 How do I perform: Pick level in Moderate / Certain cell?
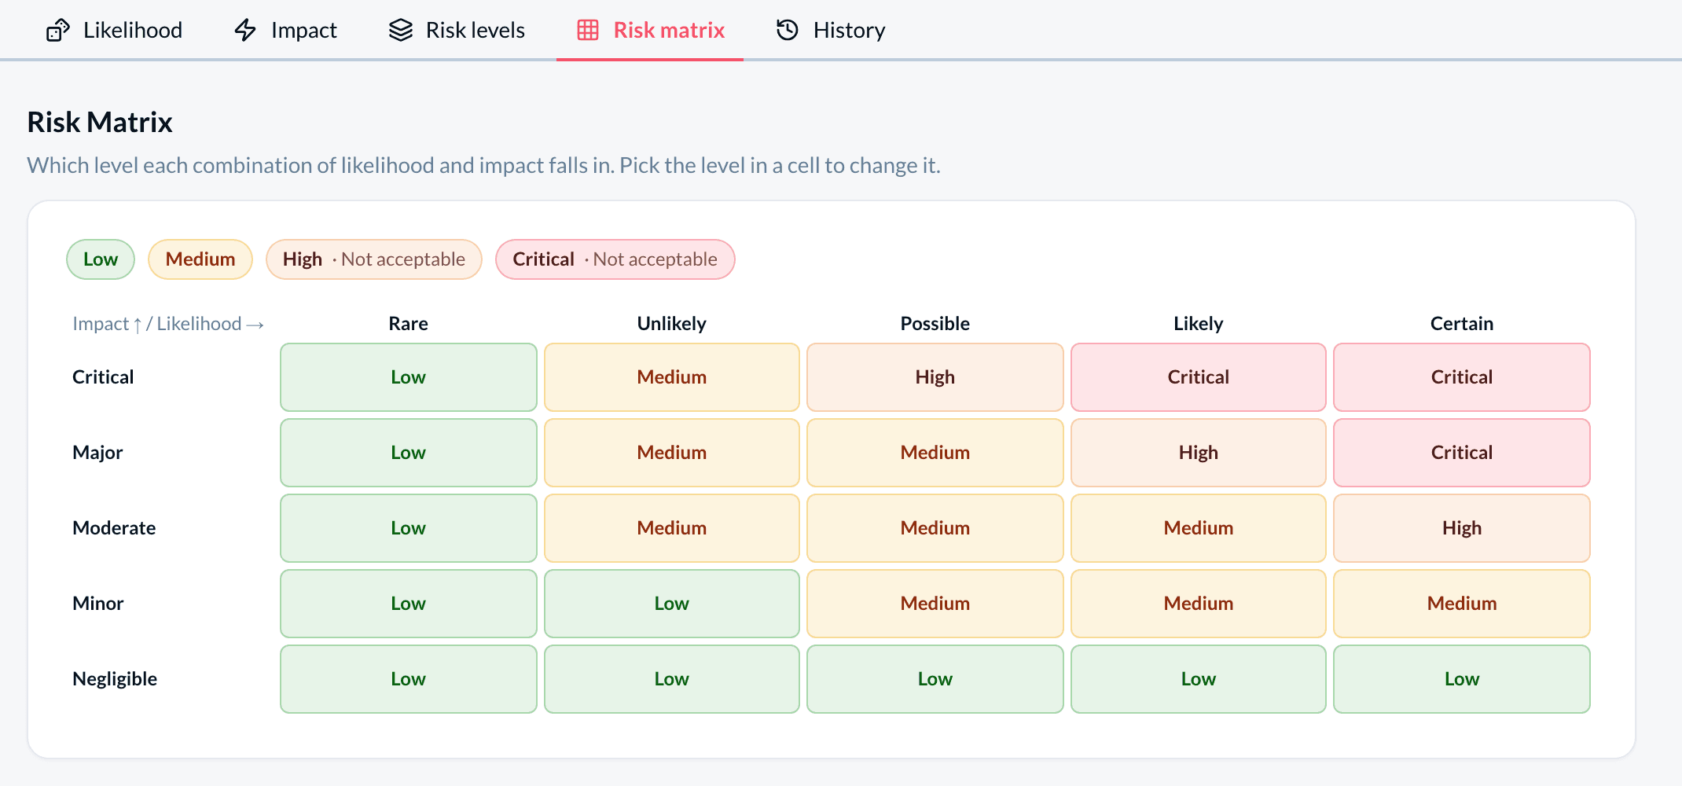coord(1462,528)
